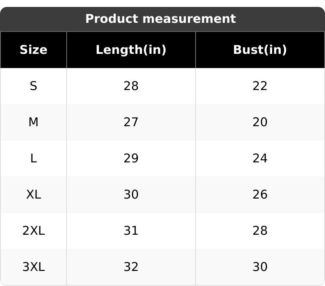This screenshot has height=286, width=325.
Task: Click length value 27 for size M
Action: pos(131,122)
